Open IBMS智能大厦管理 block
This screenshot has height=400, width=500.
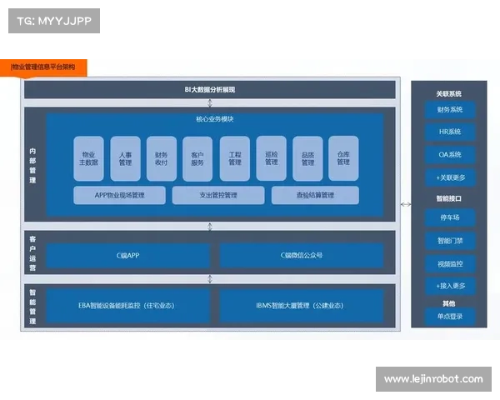(302, 306)
